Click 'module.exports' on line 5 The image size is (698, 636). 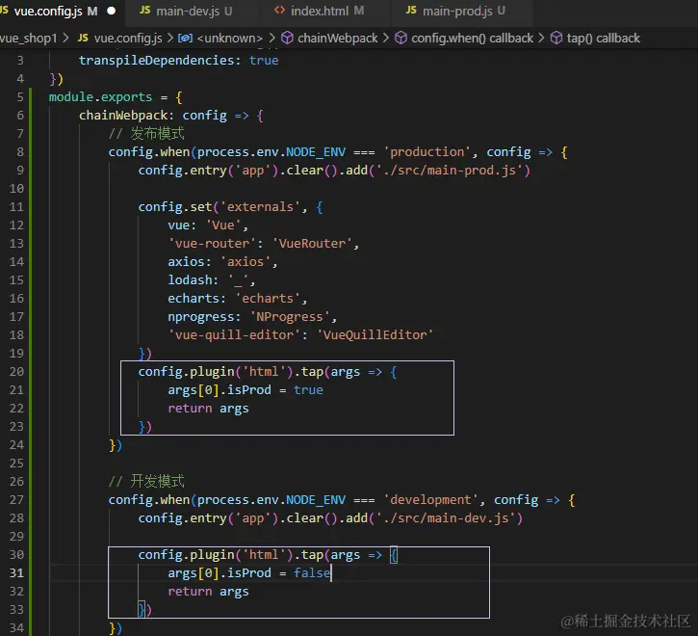(x=100, y=97)
